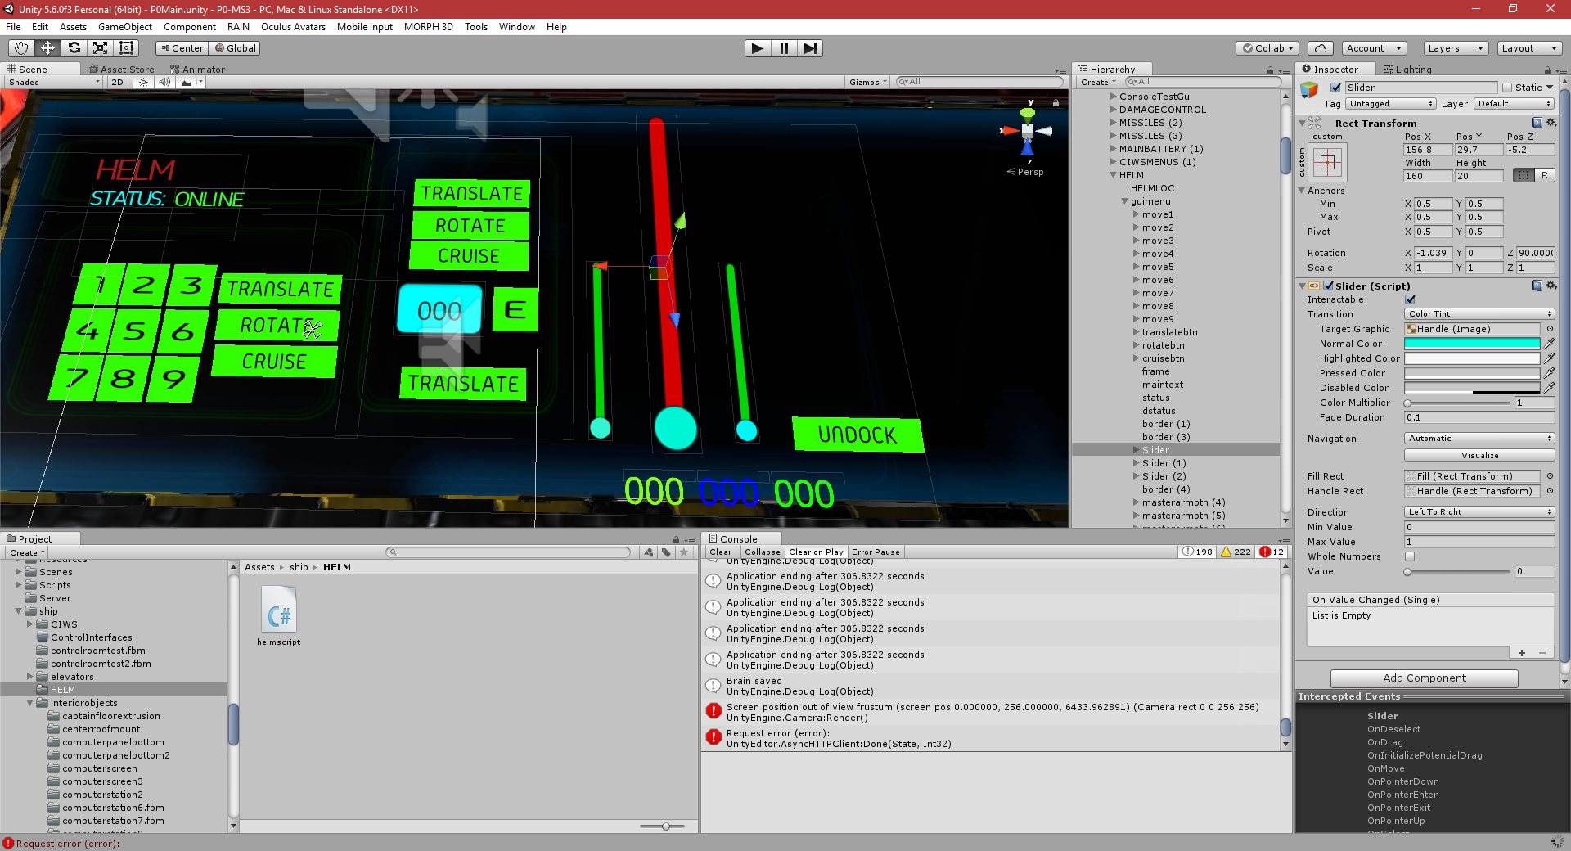Clear the Console messages

point(720,552)
